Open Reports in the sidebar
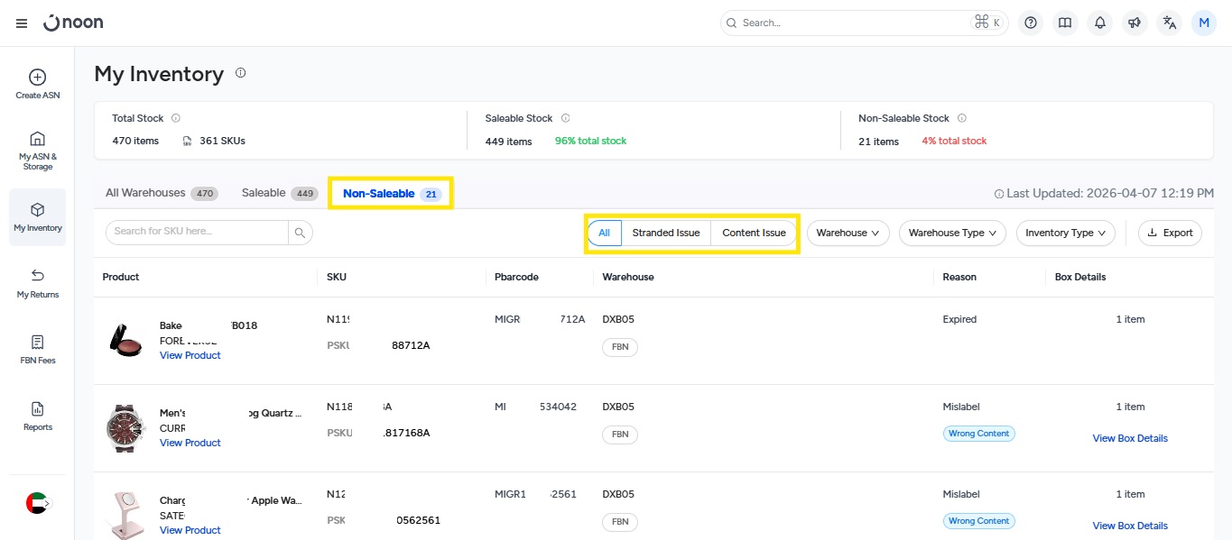The image size is (1232, 540). pos(38,409)
